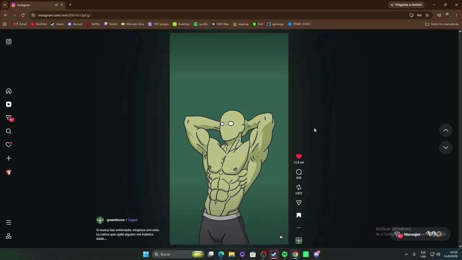Open direct messages in the sidebar
Image resolution: width=462 pixels, height=260 pixels.
point(9,118)
